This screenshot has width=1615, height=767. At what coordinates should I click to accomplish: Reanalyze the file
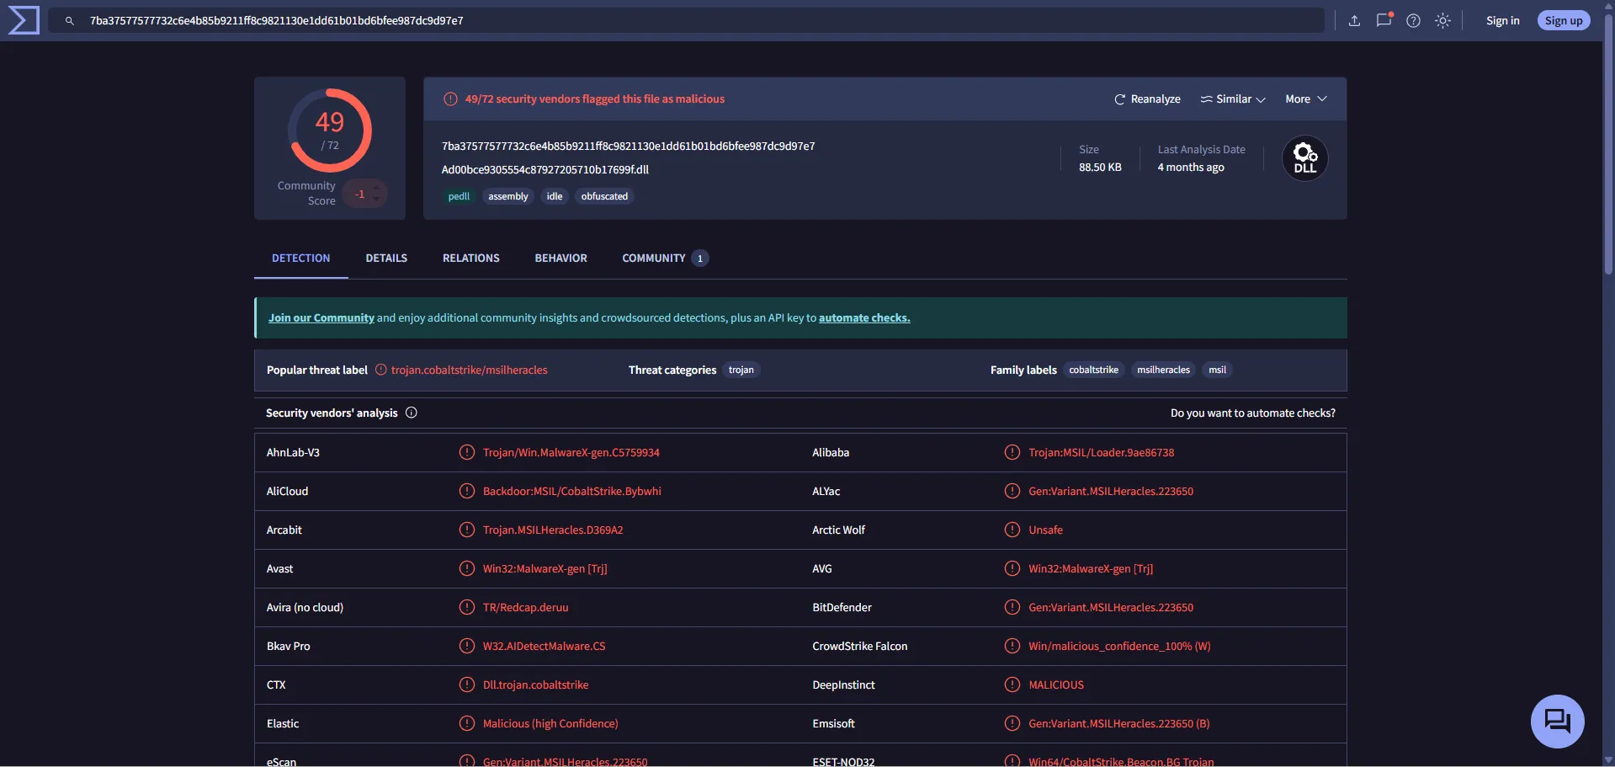(x=1147, y=99)
